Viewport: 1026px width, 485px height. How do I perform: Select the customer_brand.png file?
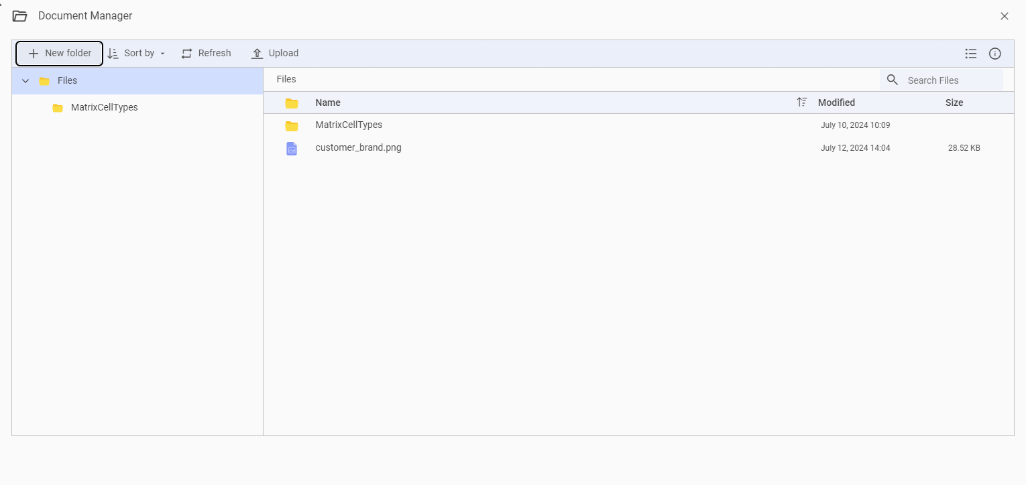tap(638, 148)
